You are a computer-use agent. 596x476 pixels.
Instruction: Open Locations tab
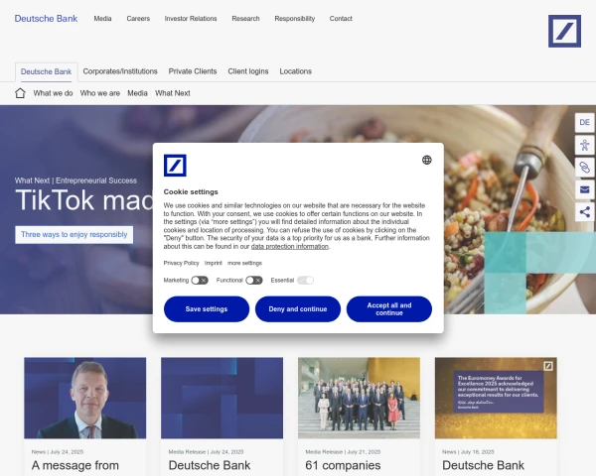click(x=296, y=71)
